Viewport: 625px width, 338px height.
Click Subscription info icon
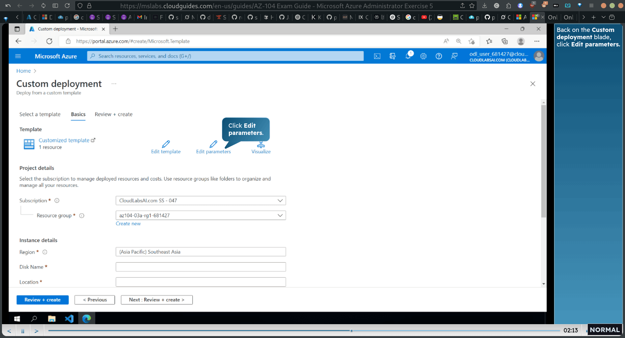57,200
